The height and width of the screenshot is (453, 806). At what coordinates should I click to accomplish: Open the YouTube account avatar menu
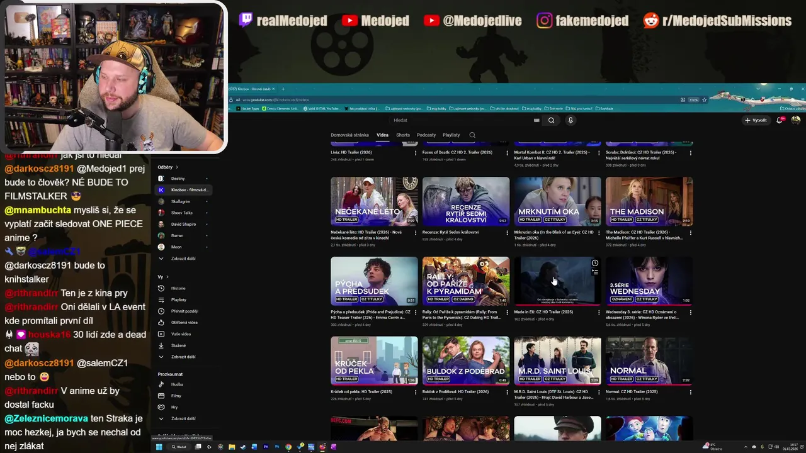pos(796,120)
